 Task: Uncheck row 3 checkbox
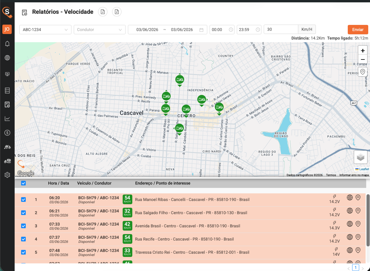[23, 226]
